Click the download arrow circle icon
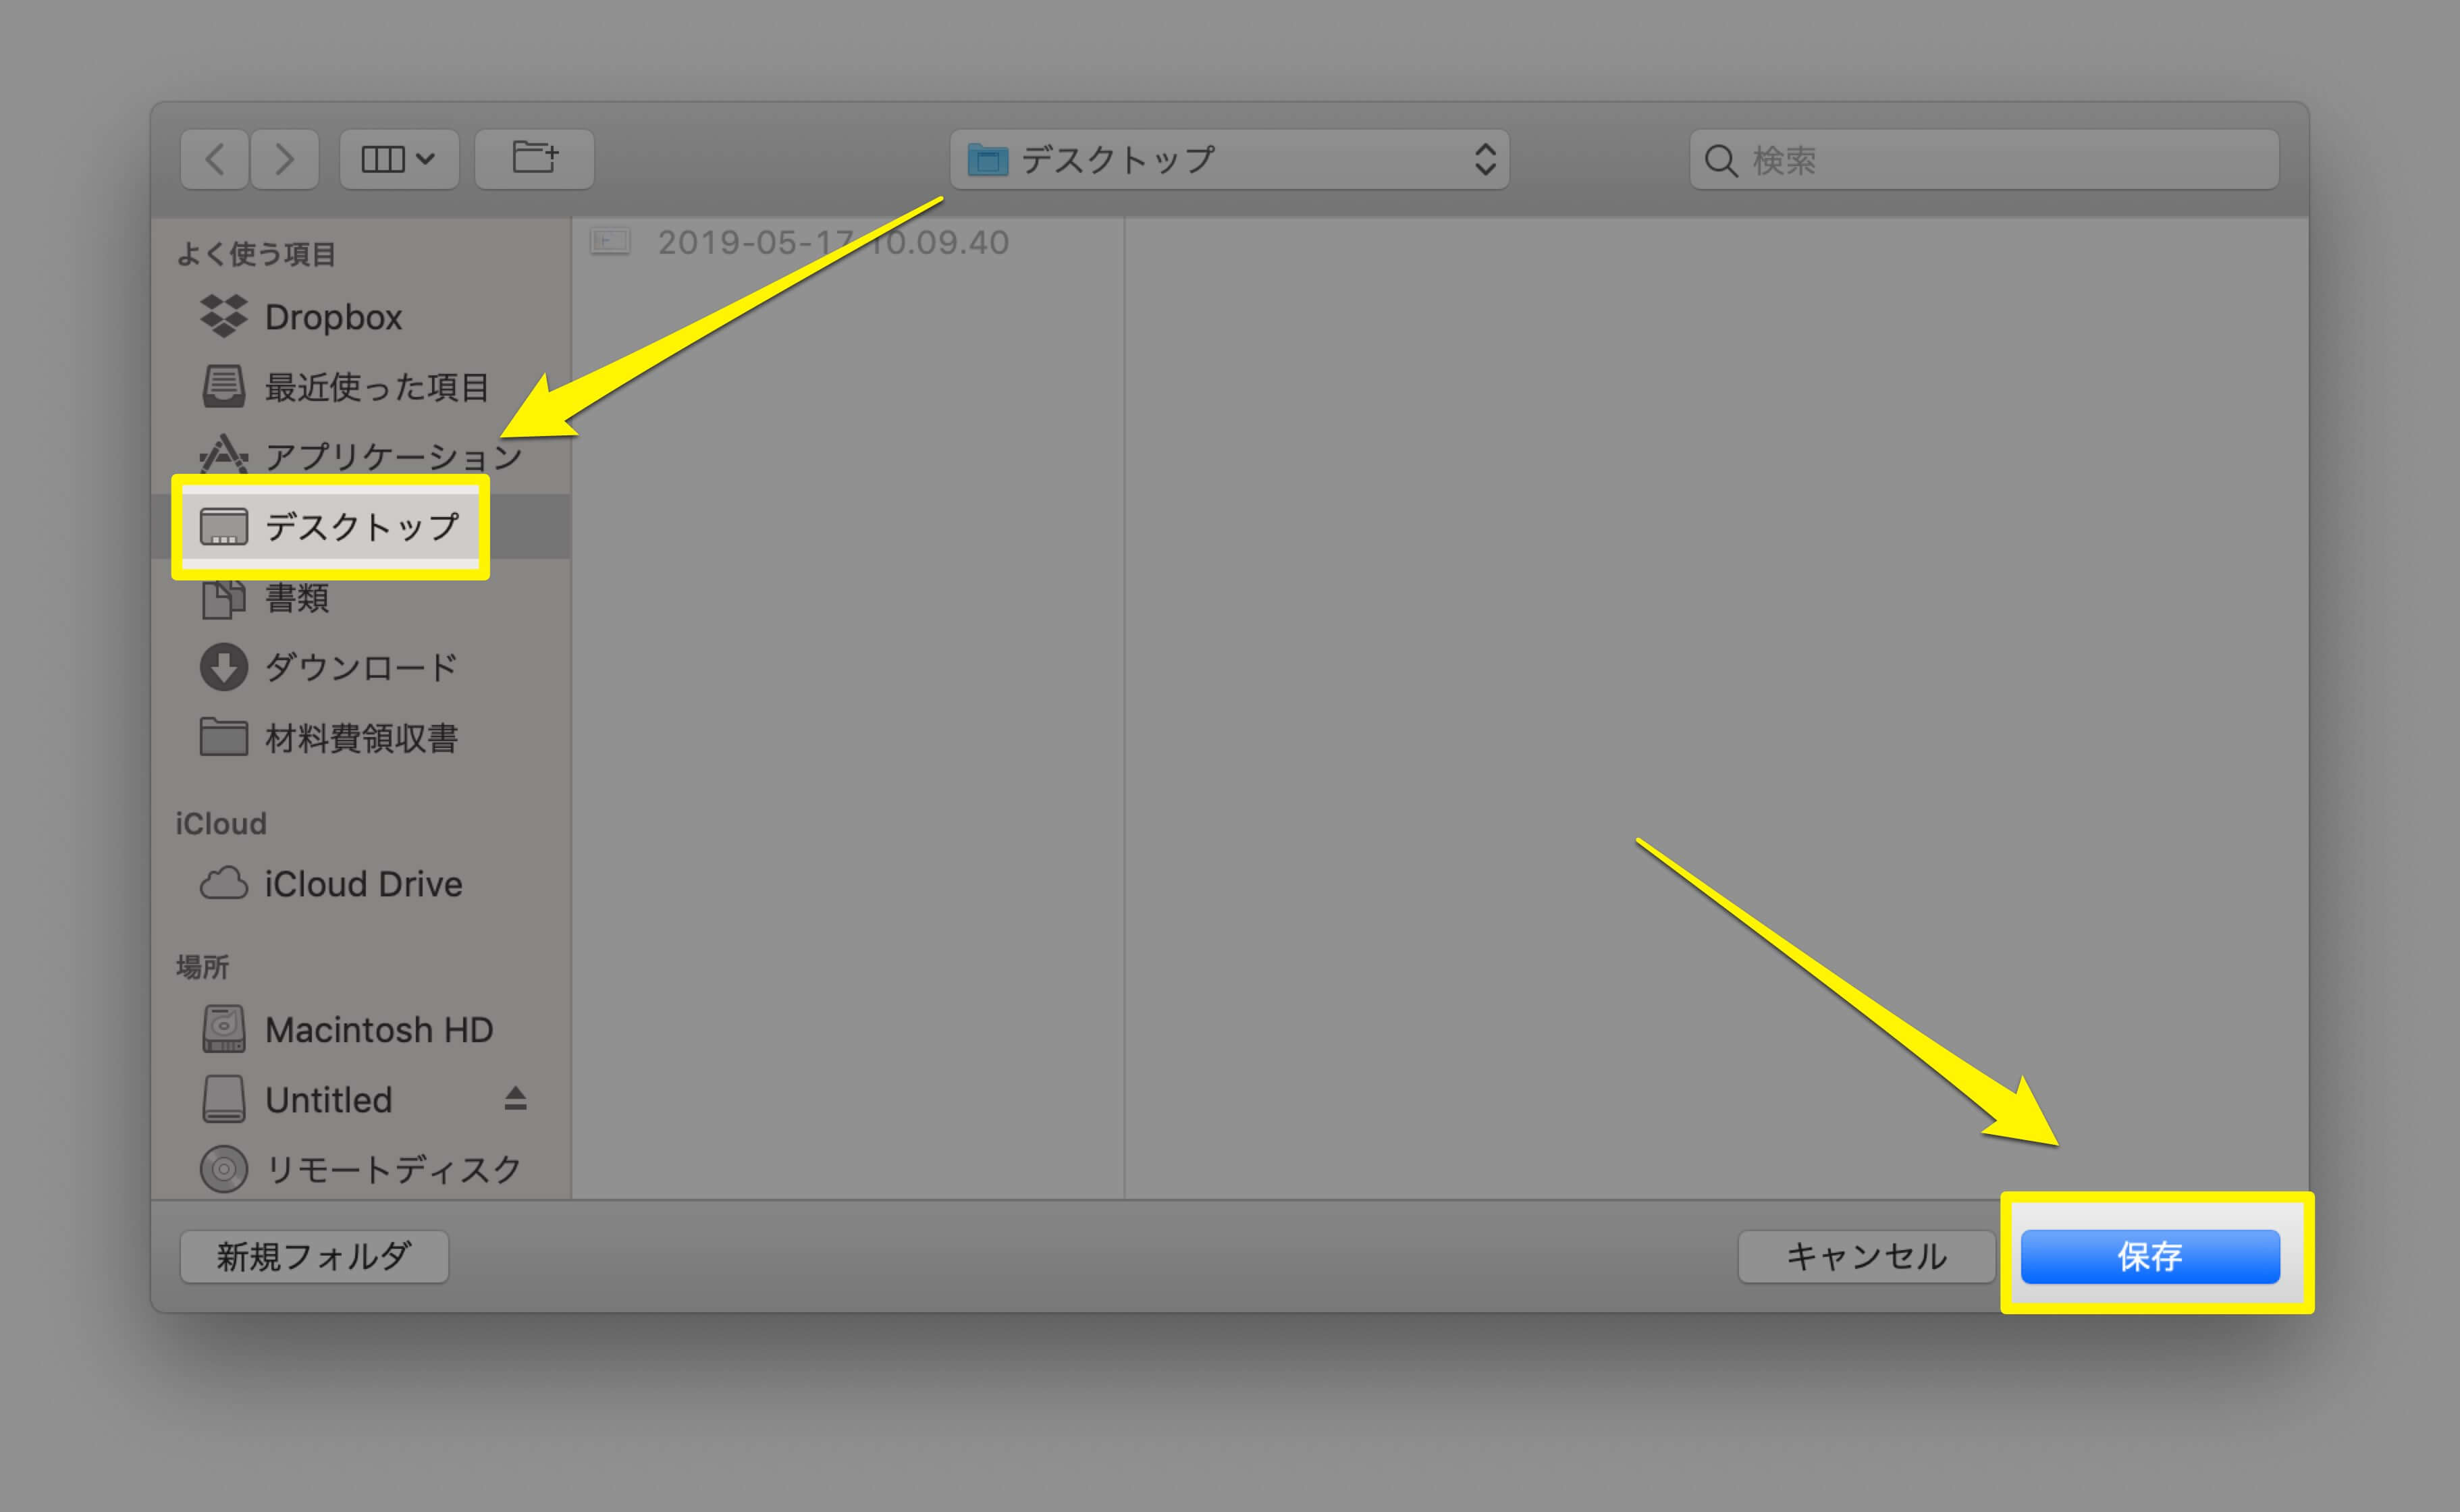Screen dimensions: 2460x1512 click(x=224, y=667)
